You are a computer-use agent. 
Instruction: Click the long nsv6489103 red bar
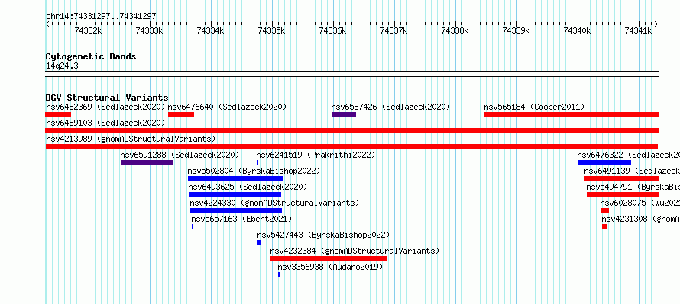click(352, 130)
